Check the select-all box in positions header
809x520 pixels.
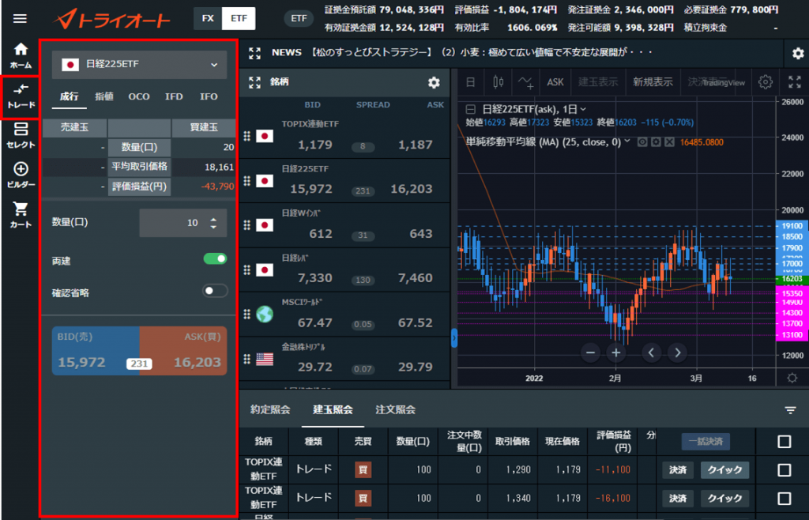click(x=785, y=442)
